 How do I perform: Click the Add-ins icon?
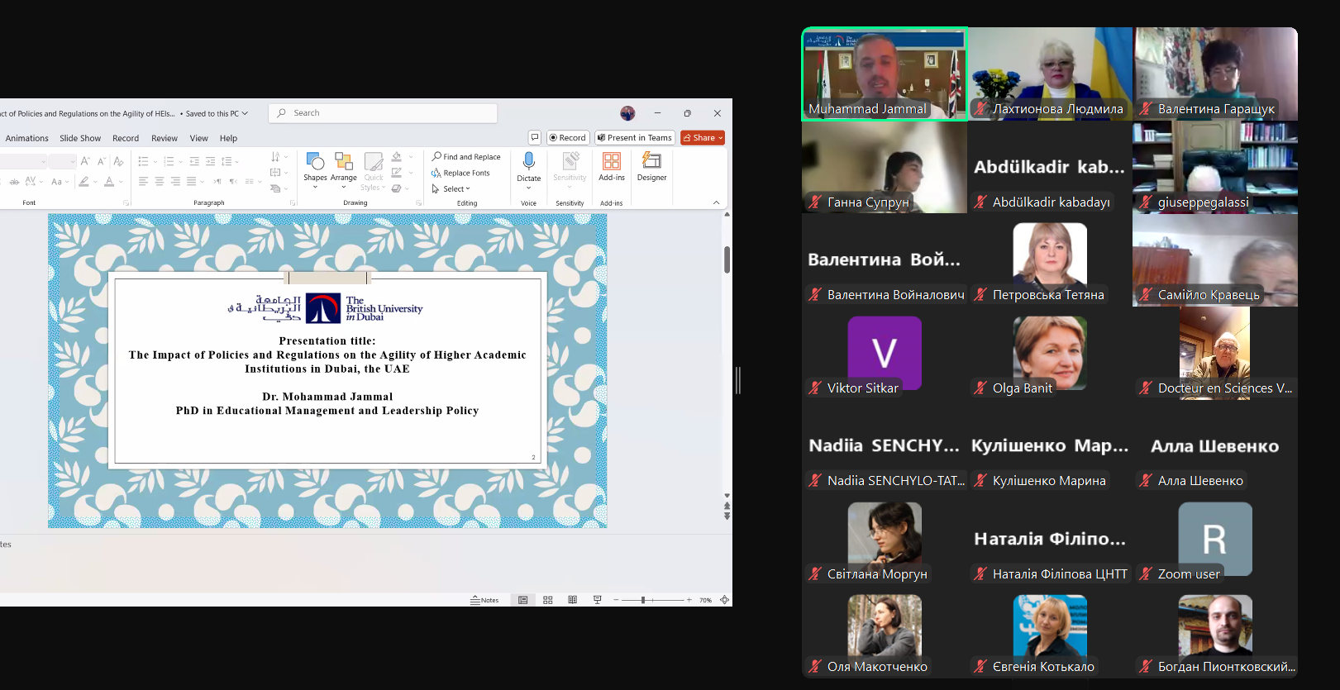(612, 166)
